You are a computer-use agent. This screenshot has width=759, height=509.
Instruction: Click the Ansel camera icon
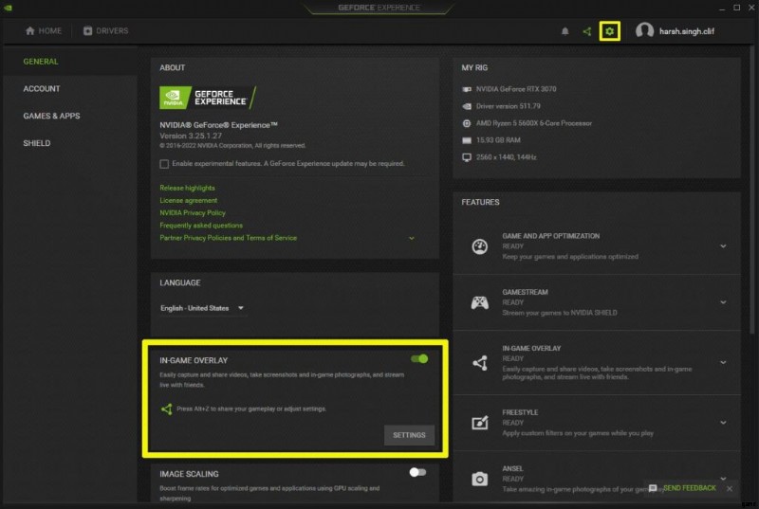pos(480,479)
